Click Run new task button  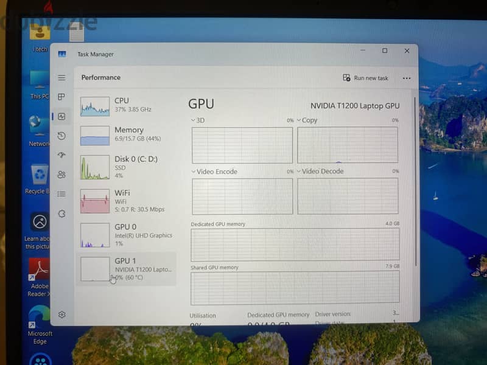coord(366,78)
